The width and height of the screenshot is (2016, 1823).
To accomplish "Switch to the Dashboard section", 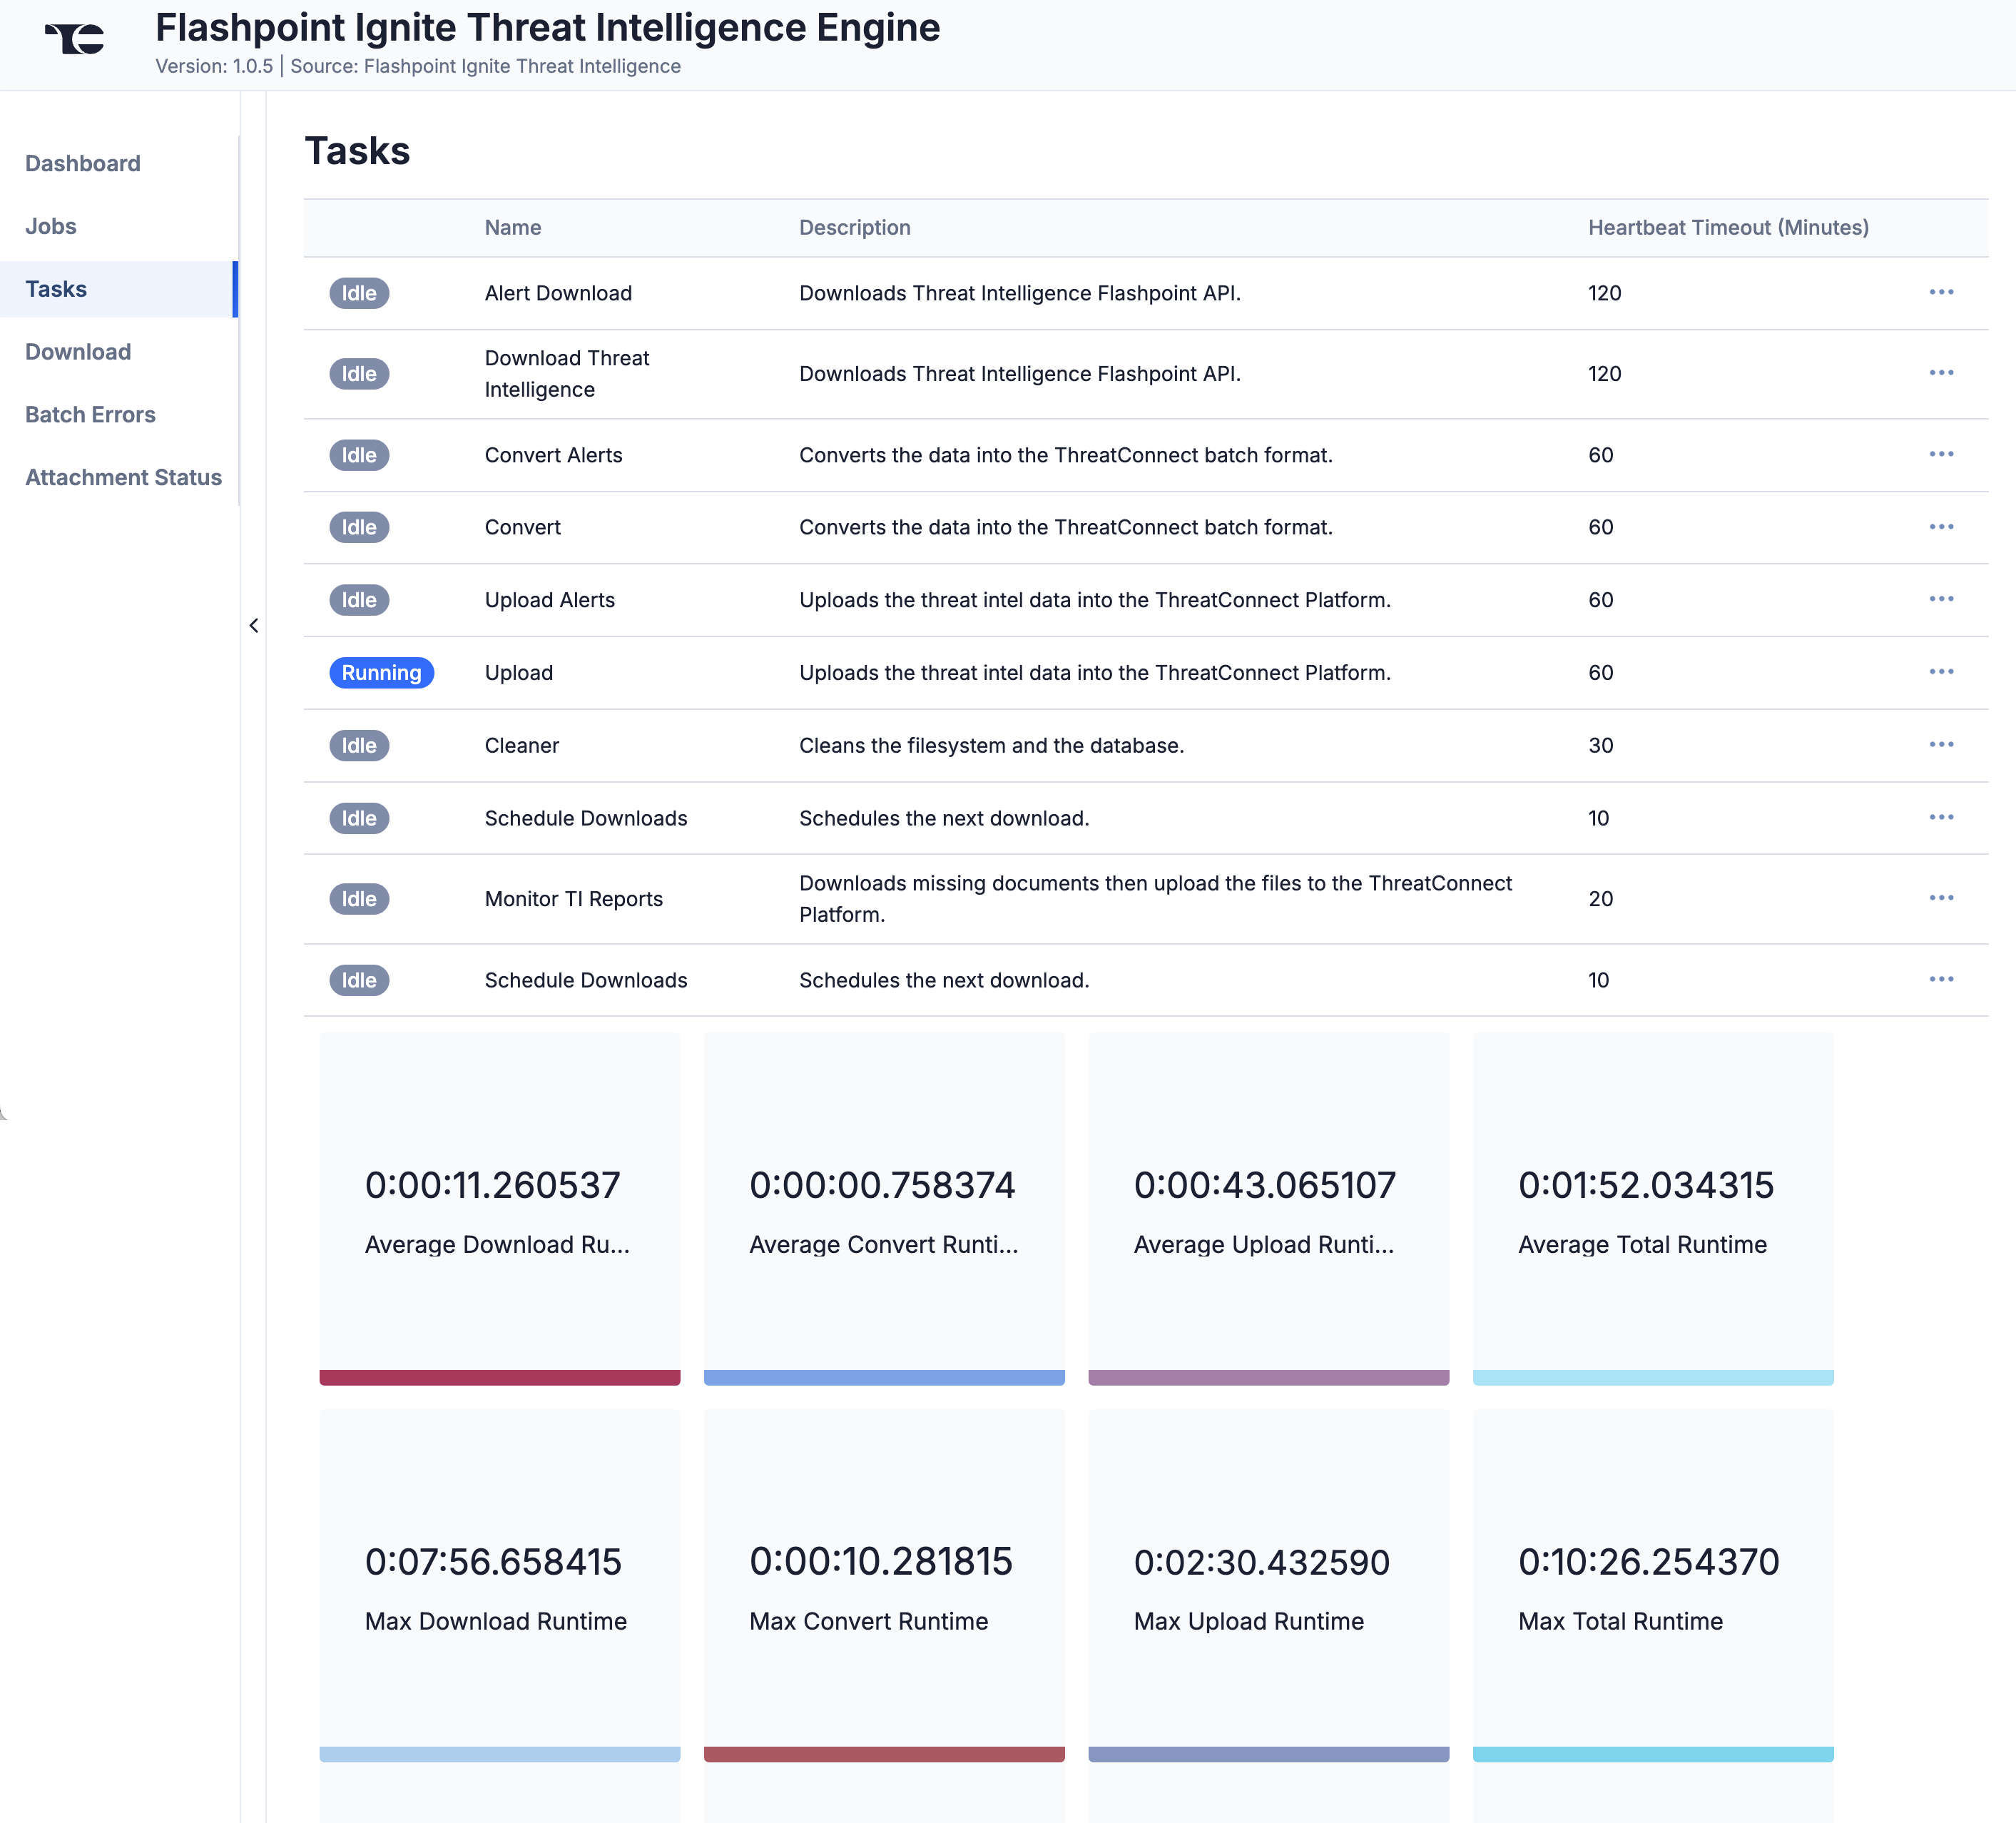I will (x=83, y=163).
